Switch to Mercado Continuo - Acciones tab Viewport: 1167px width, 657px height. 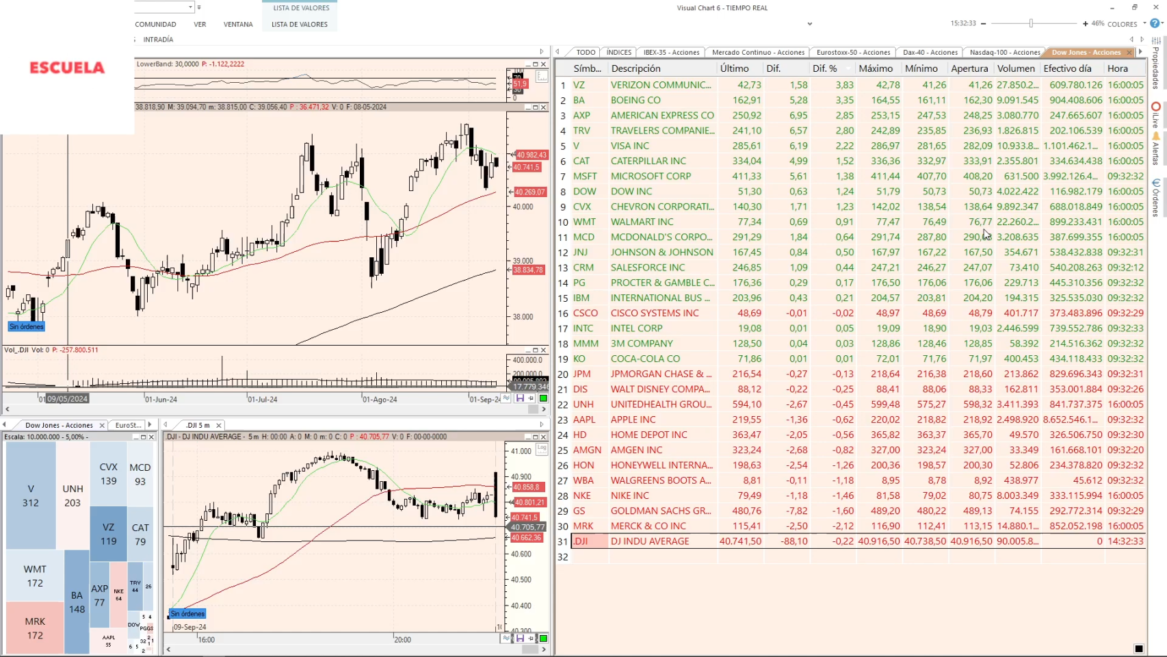758,53
